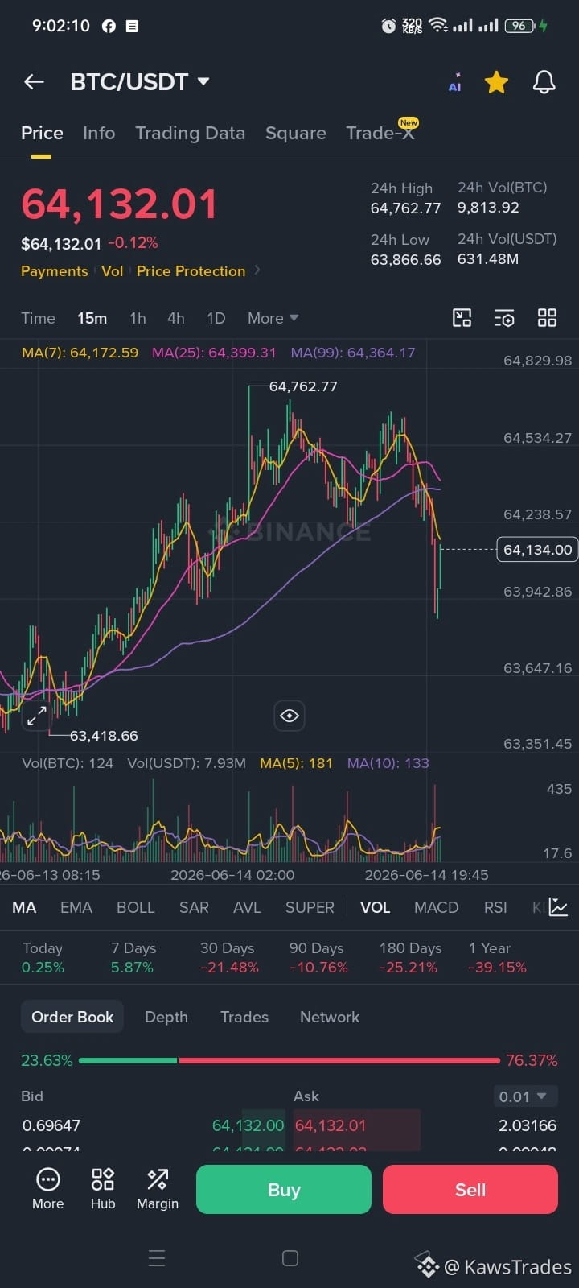This screenshot has width=579, height=1288.
Task: Tap the 30 Days -21.48% stat
Action: pos(229,958)
